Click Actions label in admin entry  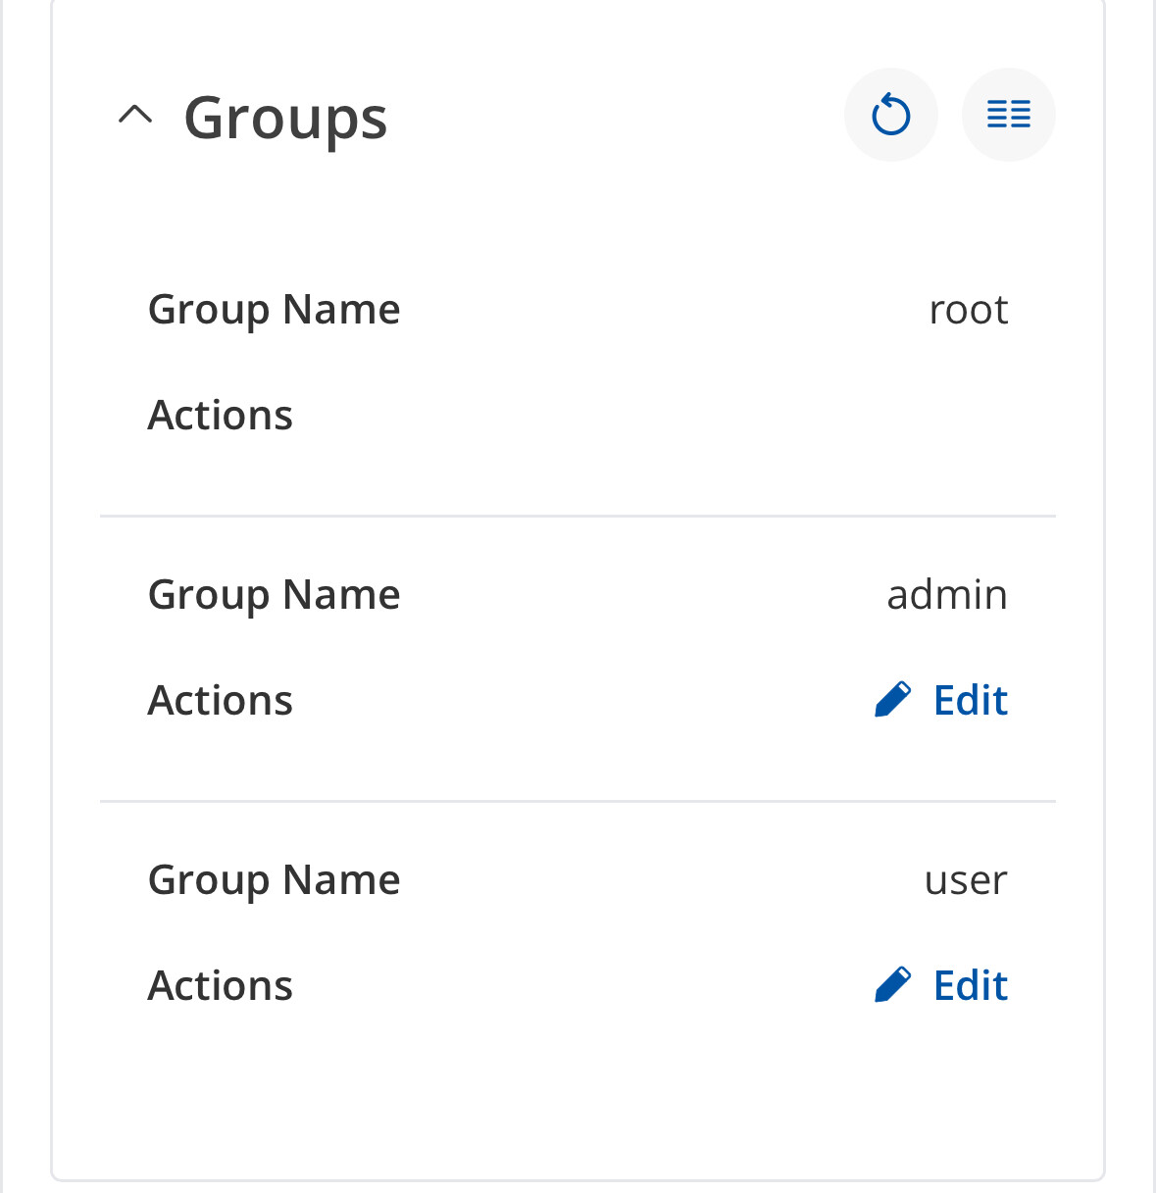click(x=220, y=701)
